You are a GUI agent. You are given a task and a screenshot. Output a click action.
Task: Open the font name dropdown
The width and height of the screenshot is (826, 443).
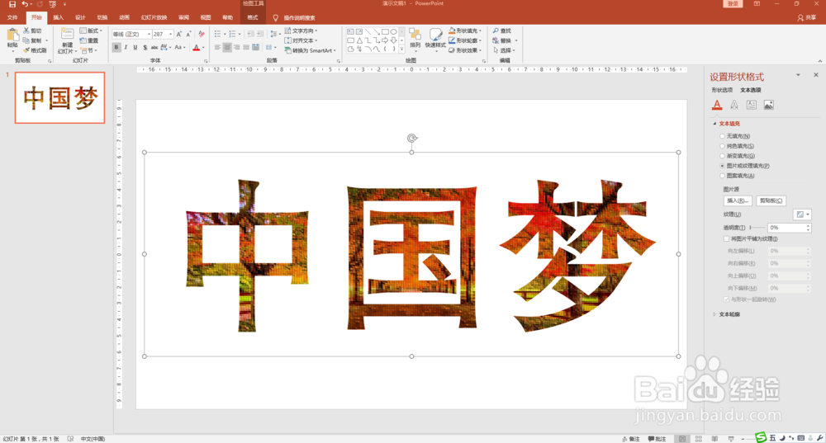(x=149, y=34)
